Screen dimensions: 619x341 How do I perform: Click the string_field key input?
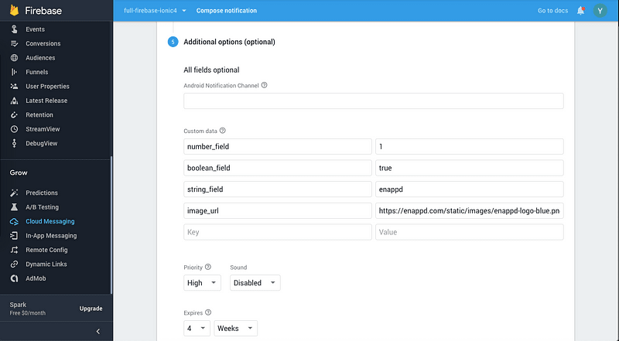pos(278,189)
